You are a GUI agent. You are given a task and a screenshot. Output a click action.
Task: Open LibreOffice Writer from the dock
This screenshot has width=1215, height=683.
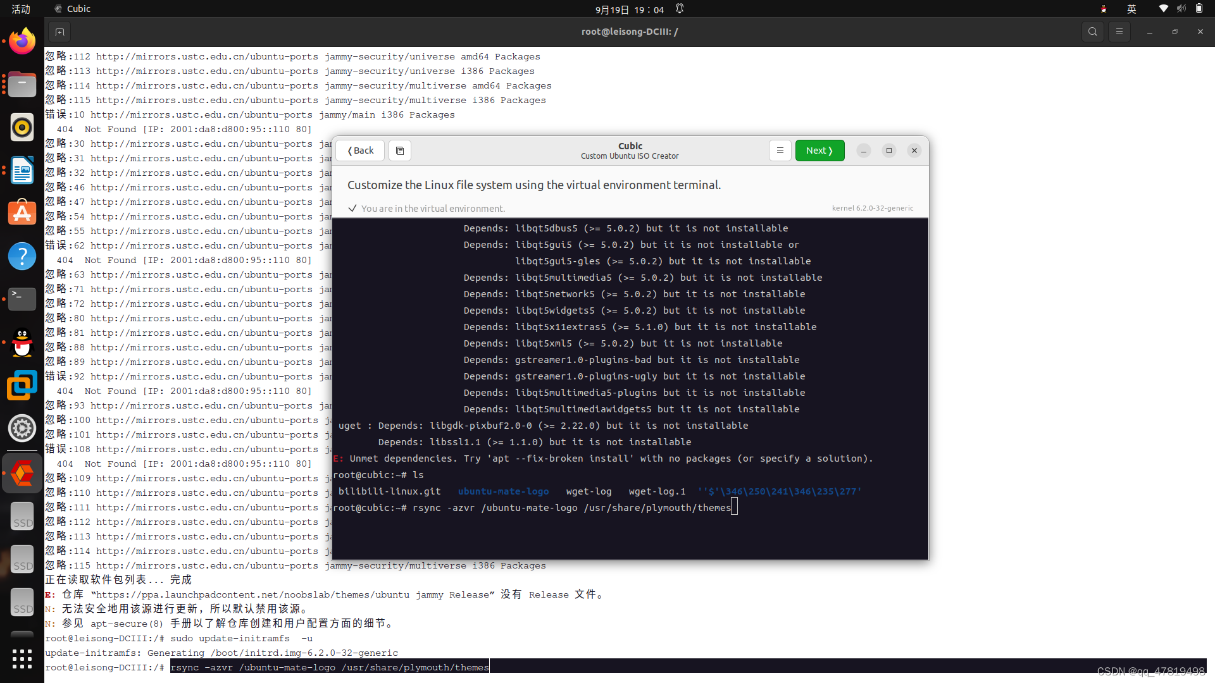[22, 170]
